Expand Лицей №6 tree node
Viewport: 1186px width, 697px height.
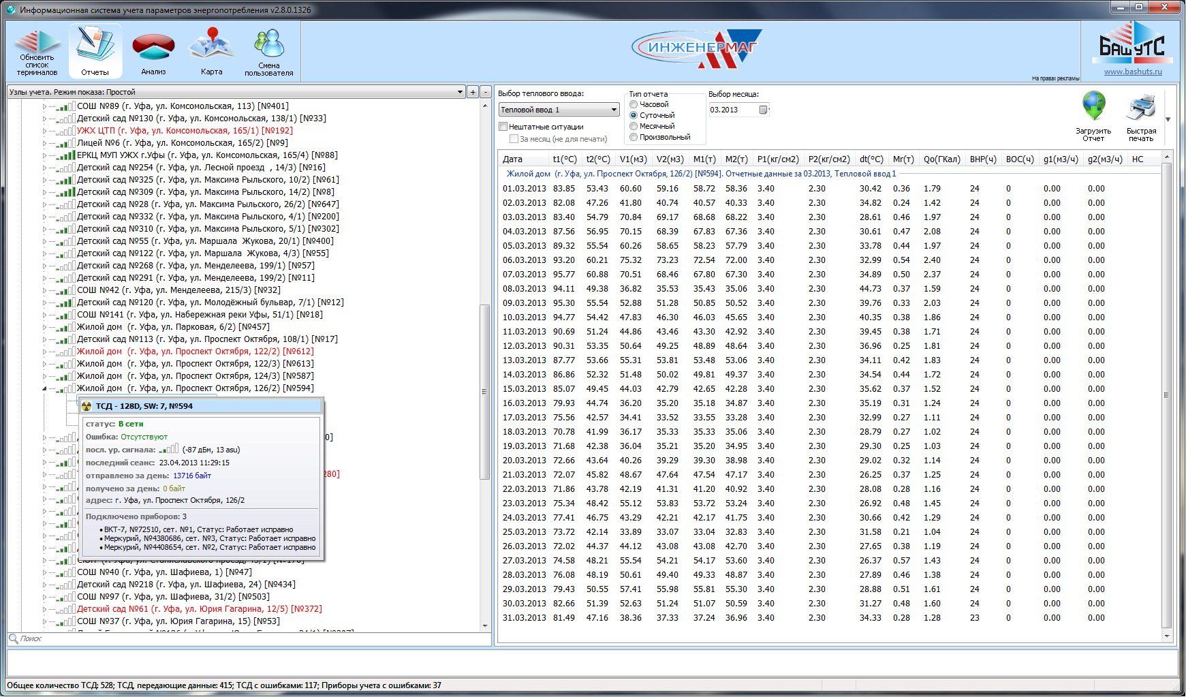pos(45,143)
